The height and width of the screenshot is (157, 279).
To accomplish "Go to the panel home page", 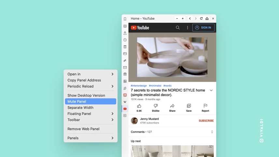I will tap(207, 19).
